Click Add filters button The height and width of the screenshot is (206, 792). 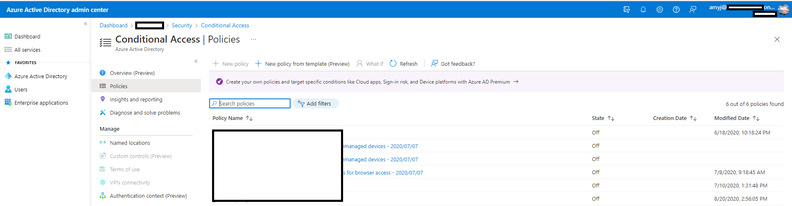pos(316,103)
